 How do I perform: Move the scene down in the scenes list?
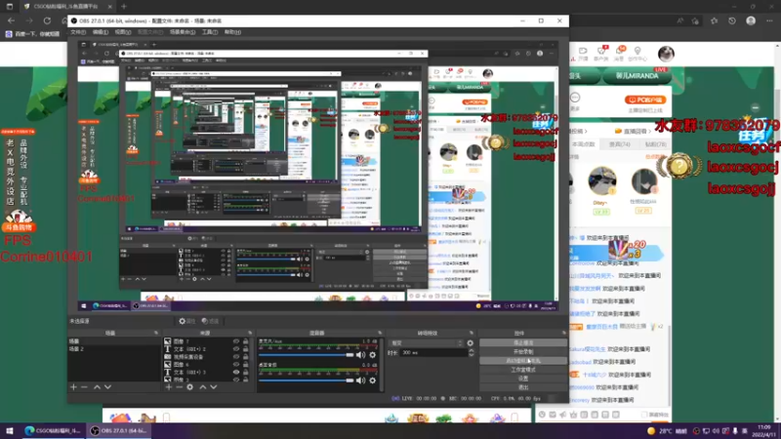coord(107,387)
